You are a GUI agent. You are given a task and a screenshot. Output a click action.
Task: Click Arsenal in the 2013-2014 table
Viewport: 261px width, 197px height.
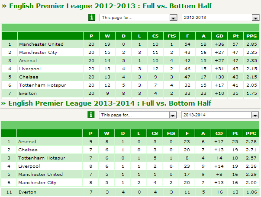pyautogui.click(x=27, y=142)
